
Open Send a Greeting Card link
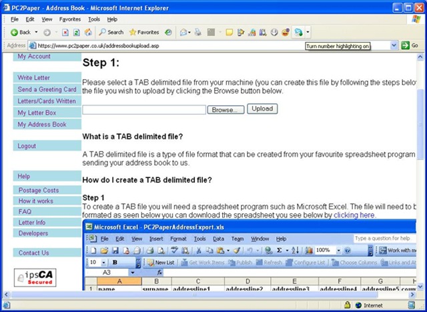(47, 89)
